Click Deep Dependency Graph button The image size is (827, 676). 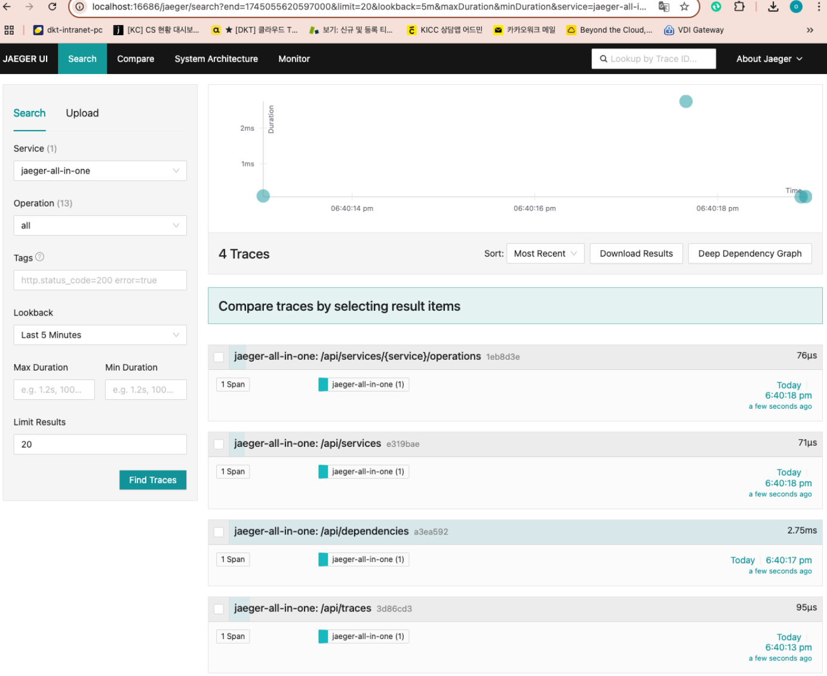tap(749, 254)
